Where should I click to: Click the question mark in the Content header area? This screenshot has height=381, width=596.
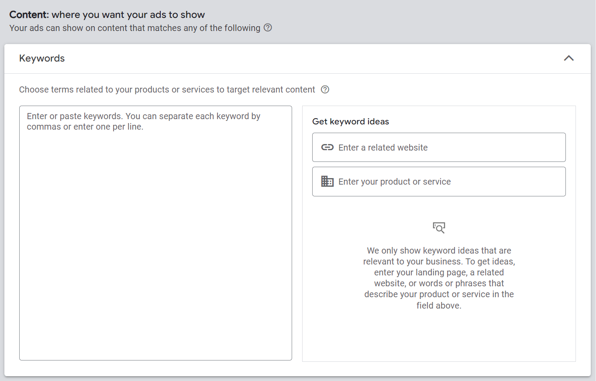[268, 27]
